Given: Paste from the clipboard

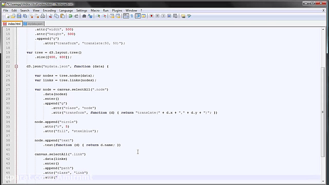Looking at the screenshot, I should (62, 16).
